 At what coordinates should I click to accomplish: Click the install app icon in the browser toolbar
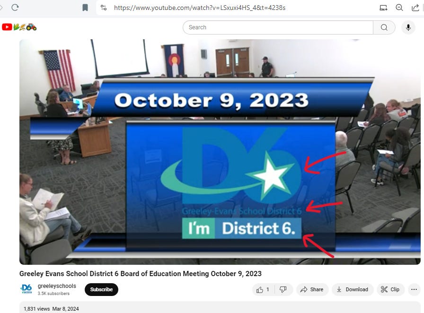click(383, 8)
